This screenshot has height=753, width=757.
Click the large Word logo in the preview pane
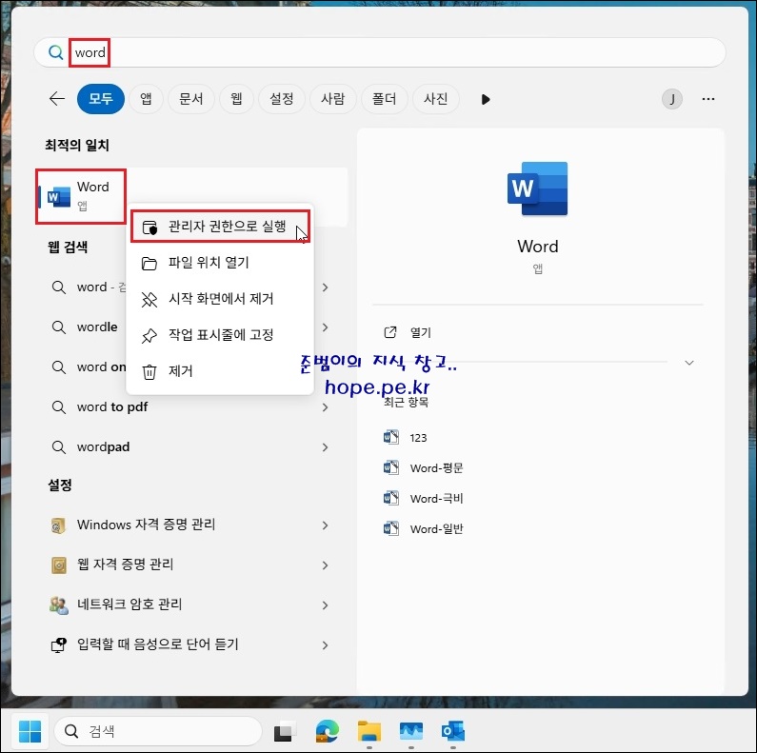537,188
